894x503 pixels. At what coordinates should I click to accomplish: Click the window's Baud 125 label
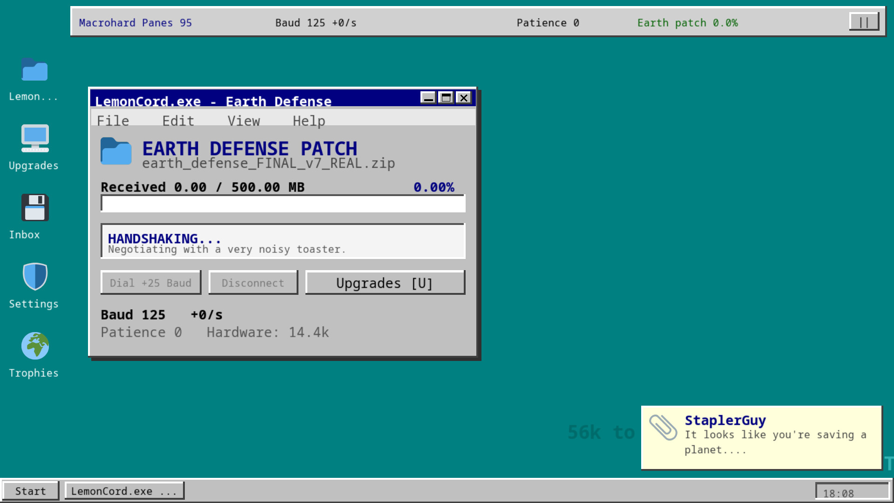(133, 315)
